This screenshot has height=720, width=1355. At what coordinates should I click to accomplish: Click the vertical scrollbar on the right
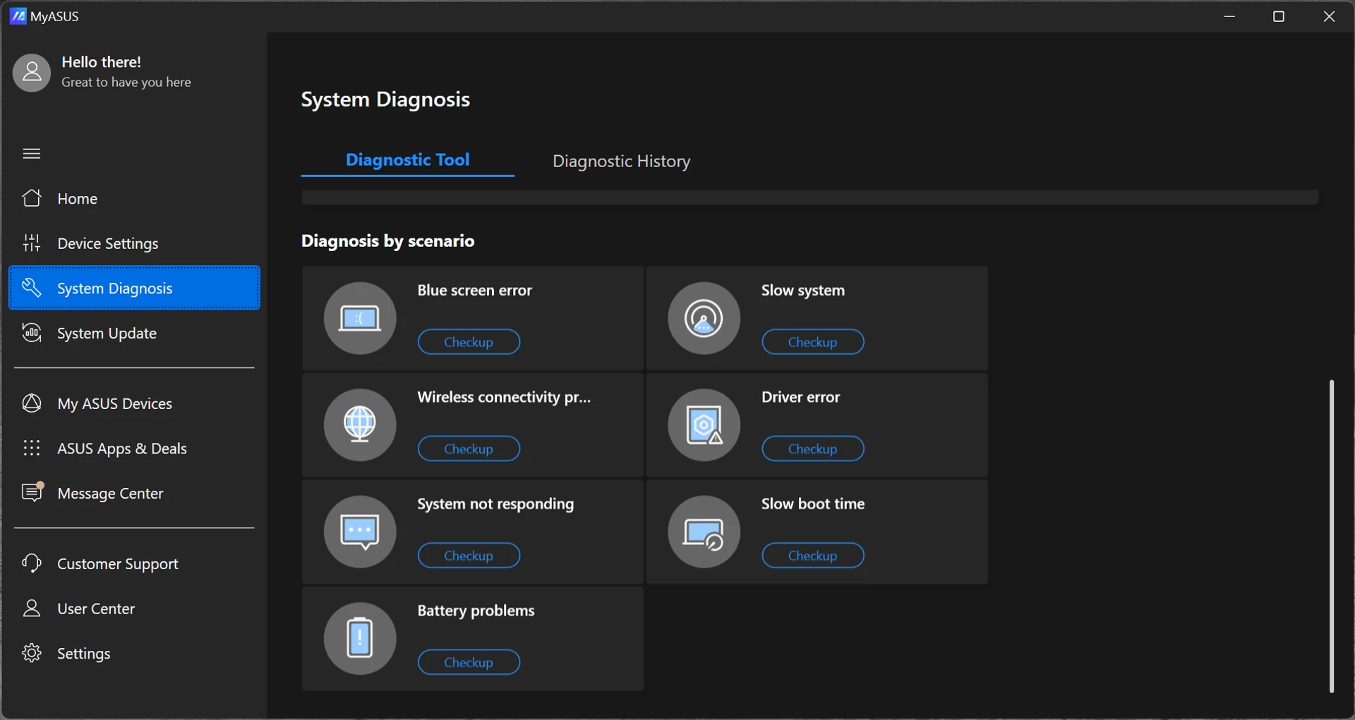[x=1332, y=536]
